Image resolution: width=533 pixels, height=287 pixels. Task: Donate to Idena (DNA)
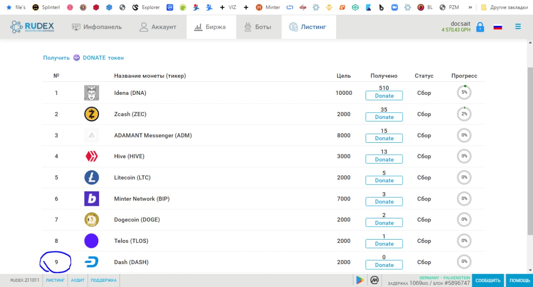coord(384,96)
